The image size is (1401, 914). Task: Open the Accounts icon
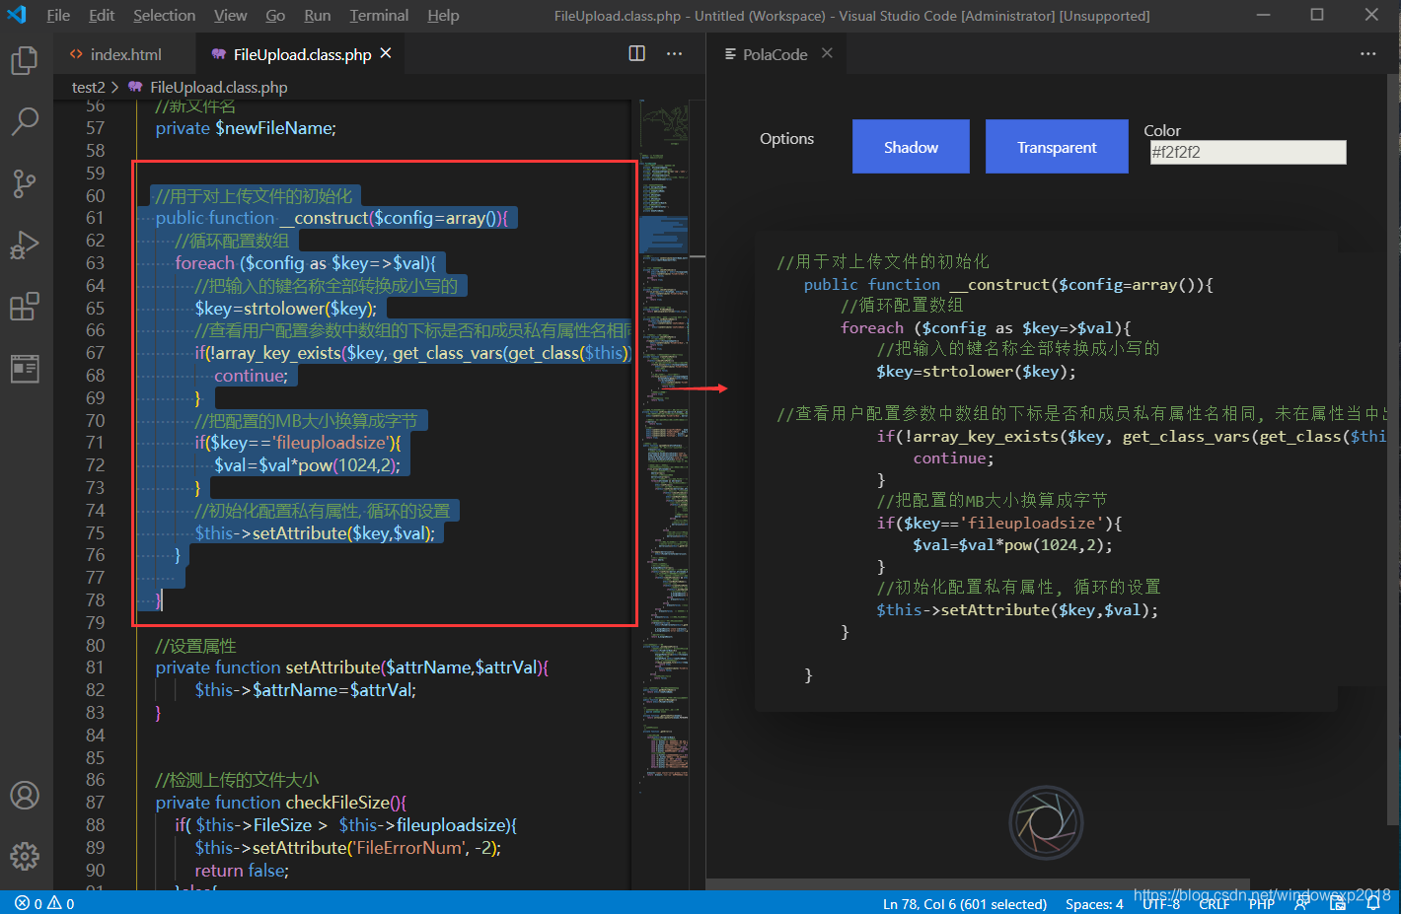[x=25, y=795]
